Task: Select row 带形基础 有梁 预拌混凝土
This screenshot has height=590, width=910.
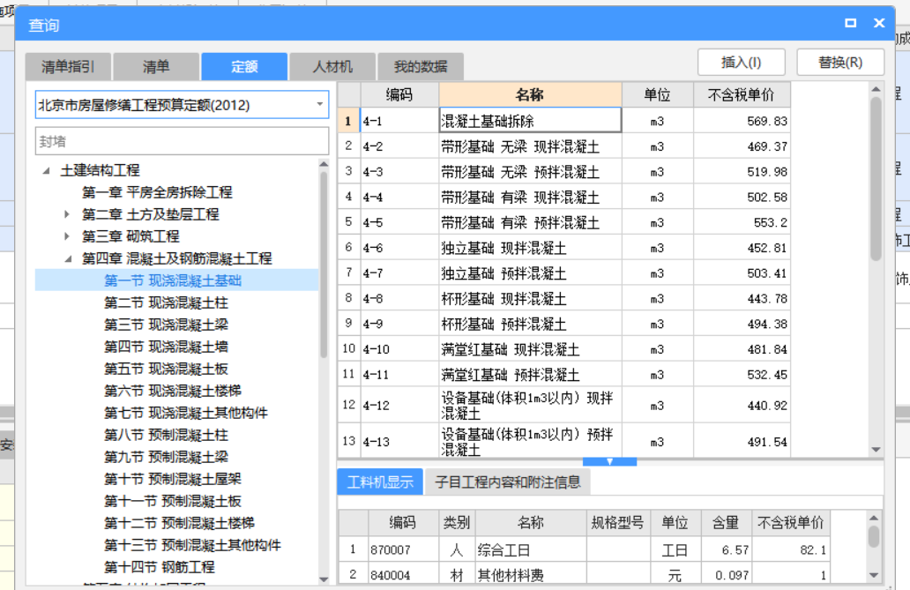Action: pyautogui.click(x=563, y=222)
